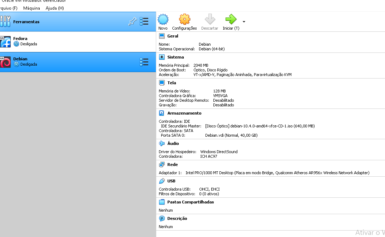The width and height of the screenshot is (385, 237).
Task: Select the Debian swirl OS icon
Action: point(5,62)
